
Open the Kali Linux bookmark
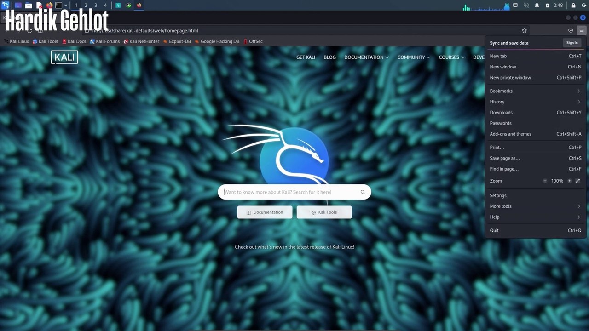coord(16,41)
